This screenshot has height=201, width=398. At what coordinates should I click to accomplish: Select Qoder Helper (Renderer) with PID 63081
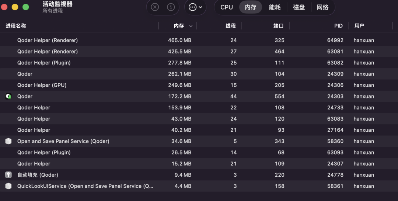[x=199, y=51]
